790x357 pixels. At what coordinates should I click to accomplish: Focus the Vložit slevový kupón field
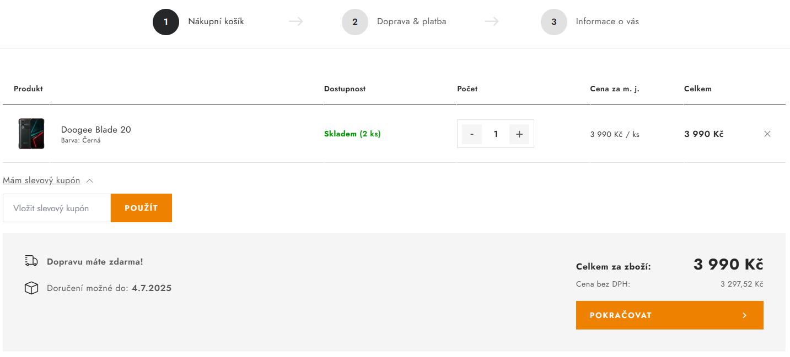[x=57, y=208]
